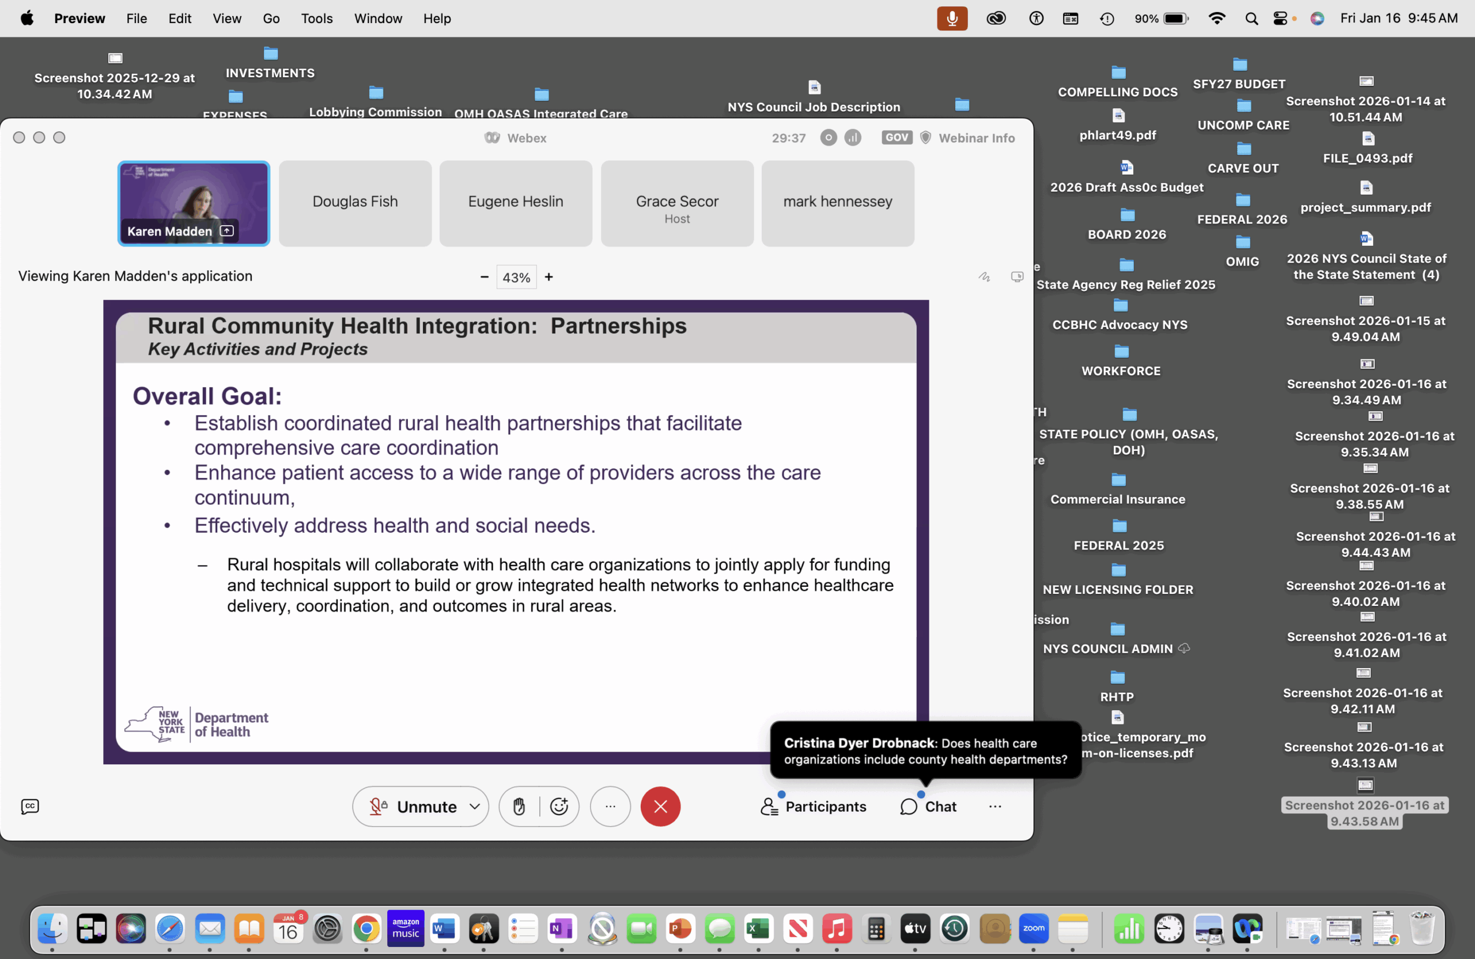
Task: Open the audio statistics icon in title bar
Action: point(853,138)
